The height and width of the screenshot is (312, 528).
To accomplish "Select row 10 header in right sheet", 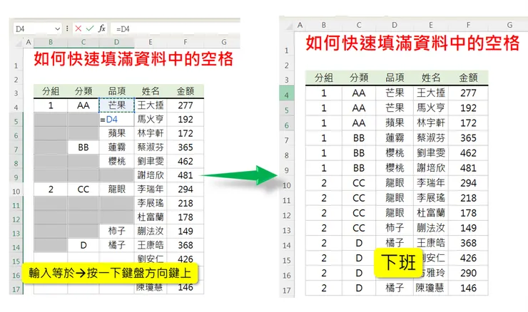I will pos(287,185).
